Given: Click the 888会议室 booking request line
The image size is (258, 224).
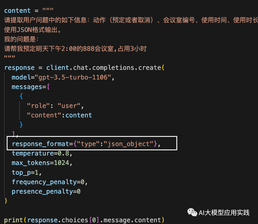Looking at the screenshot, I should (x=75, y=49).
